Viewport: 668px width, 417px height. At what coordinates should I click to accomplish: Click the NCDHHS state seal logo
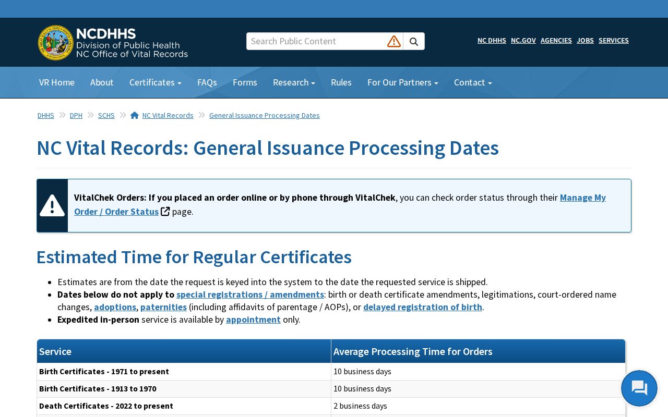pyautogui.click(x=56, y=42)
